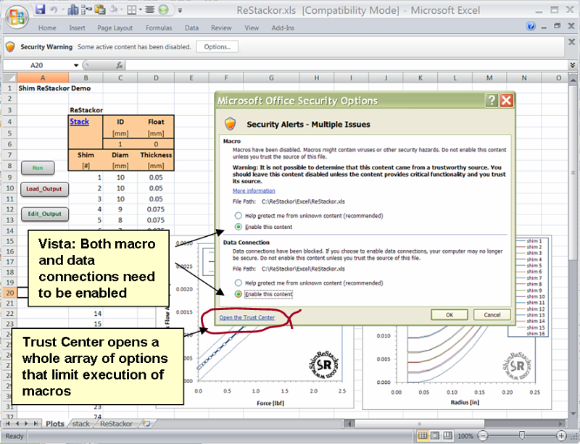Adjust the zoom slider handle in the status bar

click(x=521, y=436)
